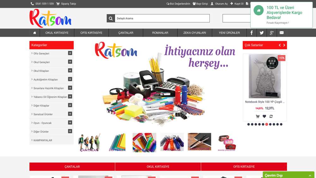Open the Notebook Style owl product image
316x178 pixels.
tap(264, 76)
